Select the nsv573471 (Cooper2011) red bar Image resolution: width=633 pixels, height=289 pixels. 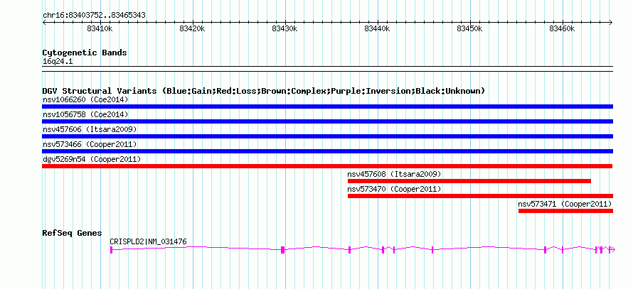pyautogui.click(x=565, y=211)
